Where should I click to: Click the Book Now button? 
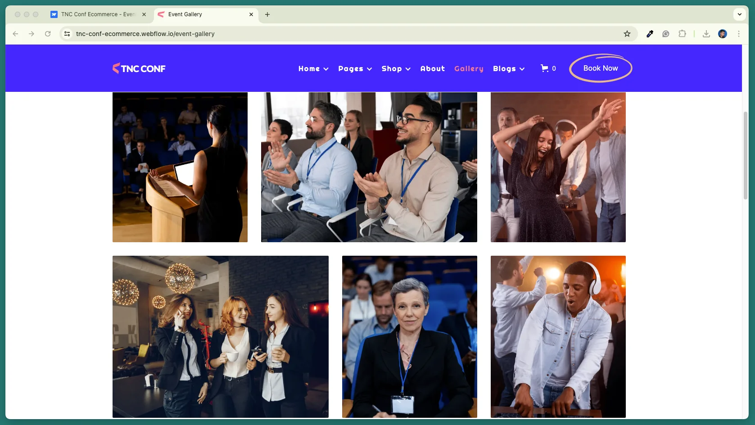point(601,68)
